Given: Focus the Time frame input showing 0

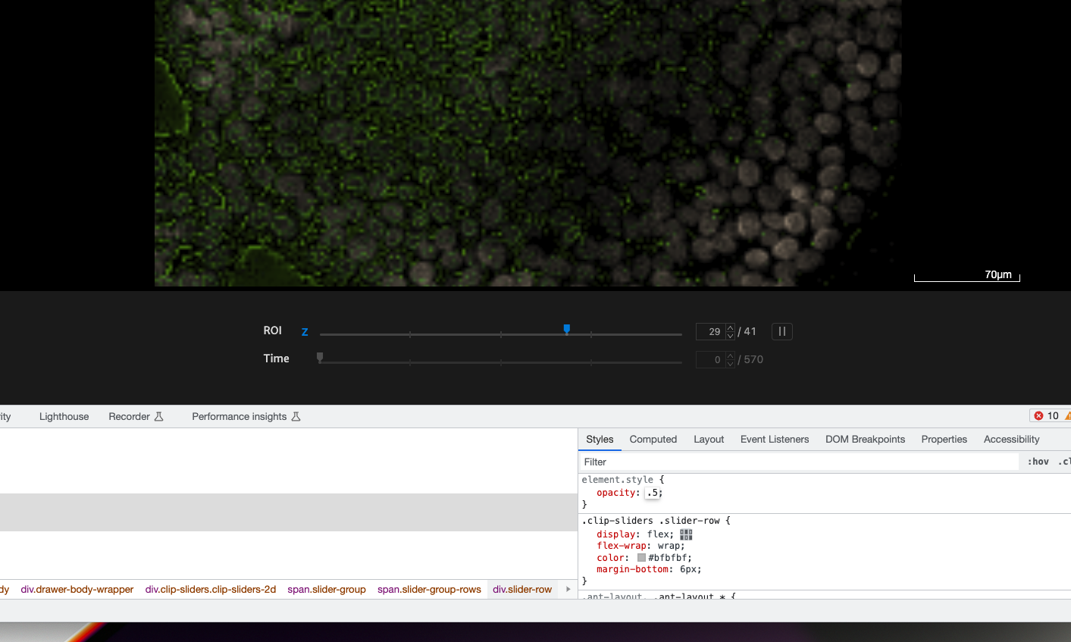Looking at the screenshot, I should pos(710,359).
